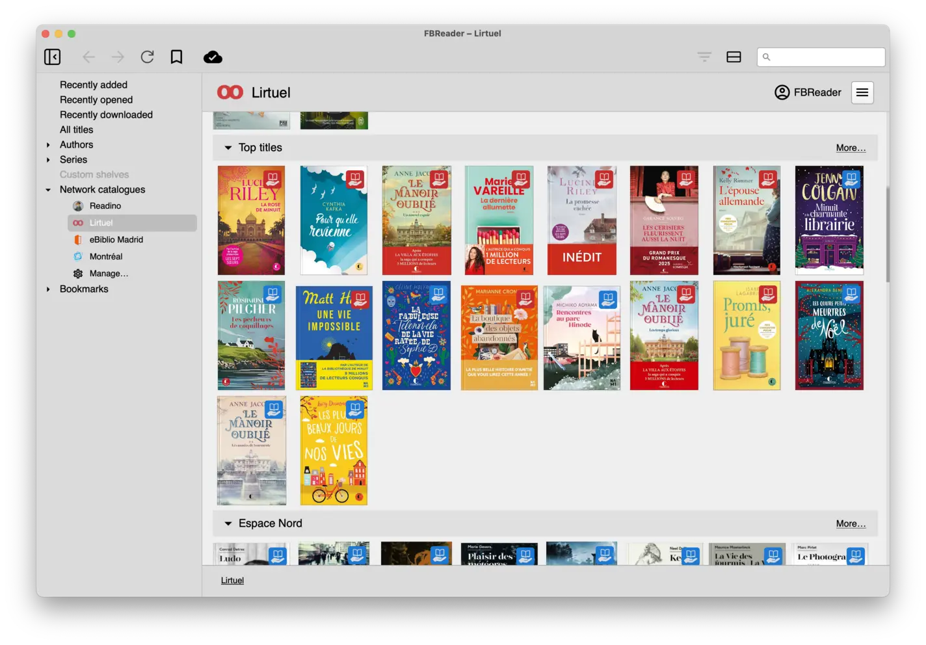
Task: Open Rencontres au parc Hinode cover
Action: [x=581, y=338]
